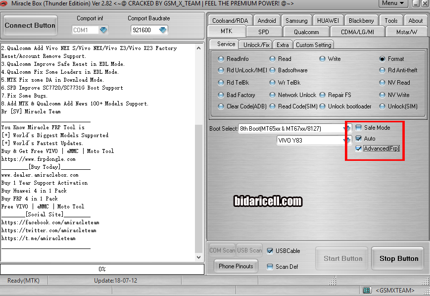
Task: Expand the Comport inf COM1 dropdown
Action: tap(103, 30)
